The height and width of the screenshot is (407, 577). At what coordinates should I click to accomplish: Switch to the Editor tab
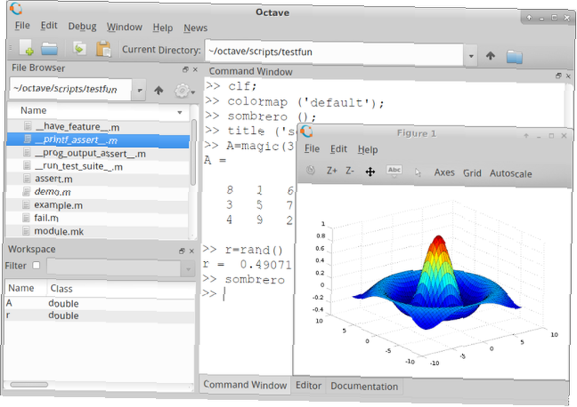(x=308, y=385)
